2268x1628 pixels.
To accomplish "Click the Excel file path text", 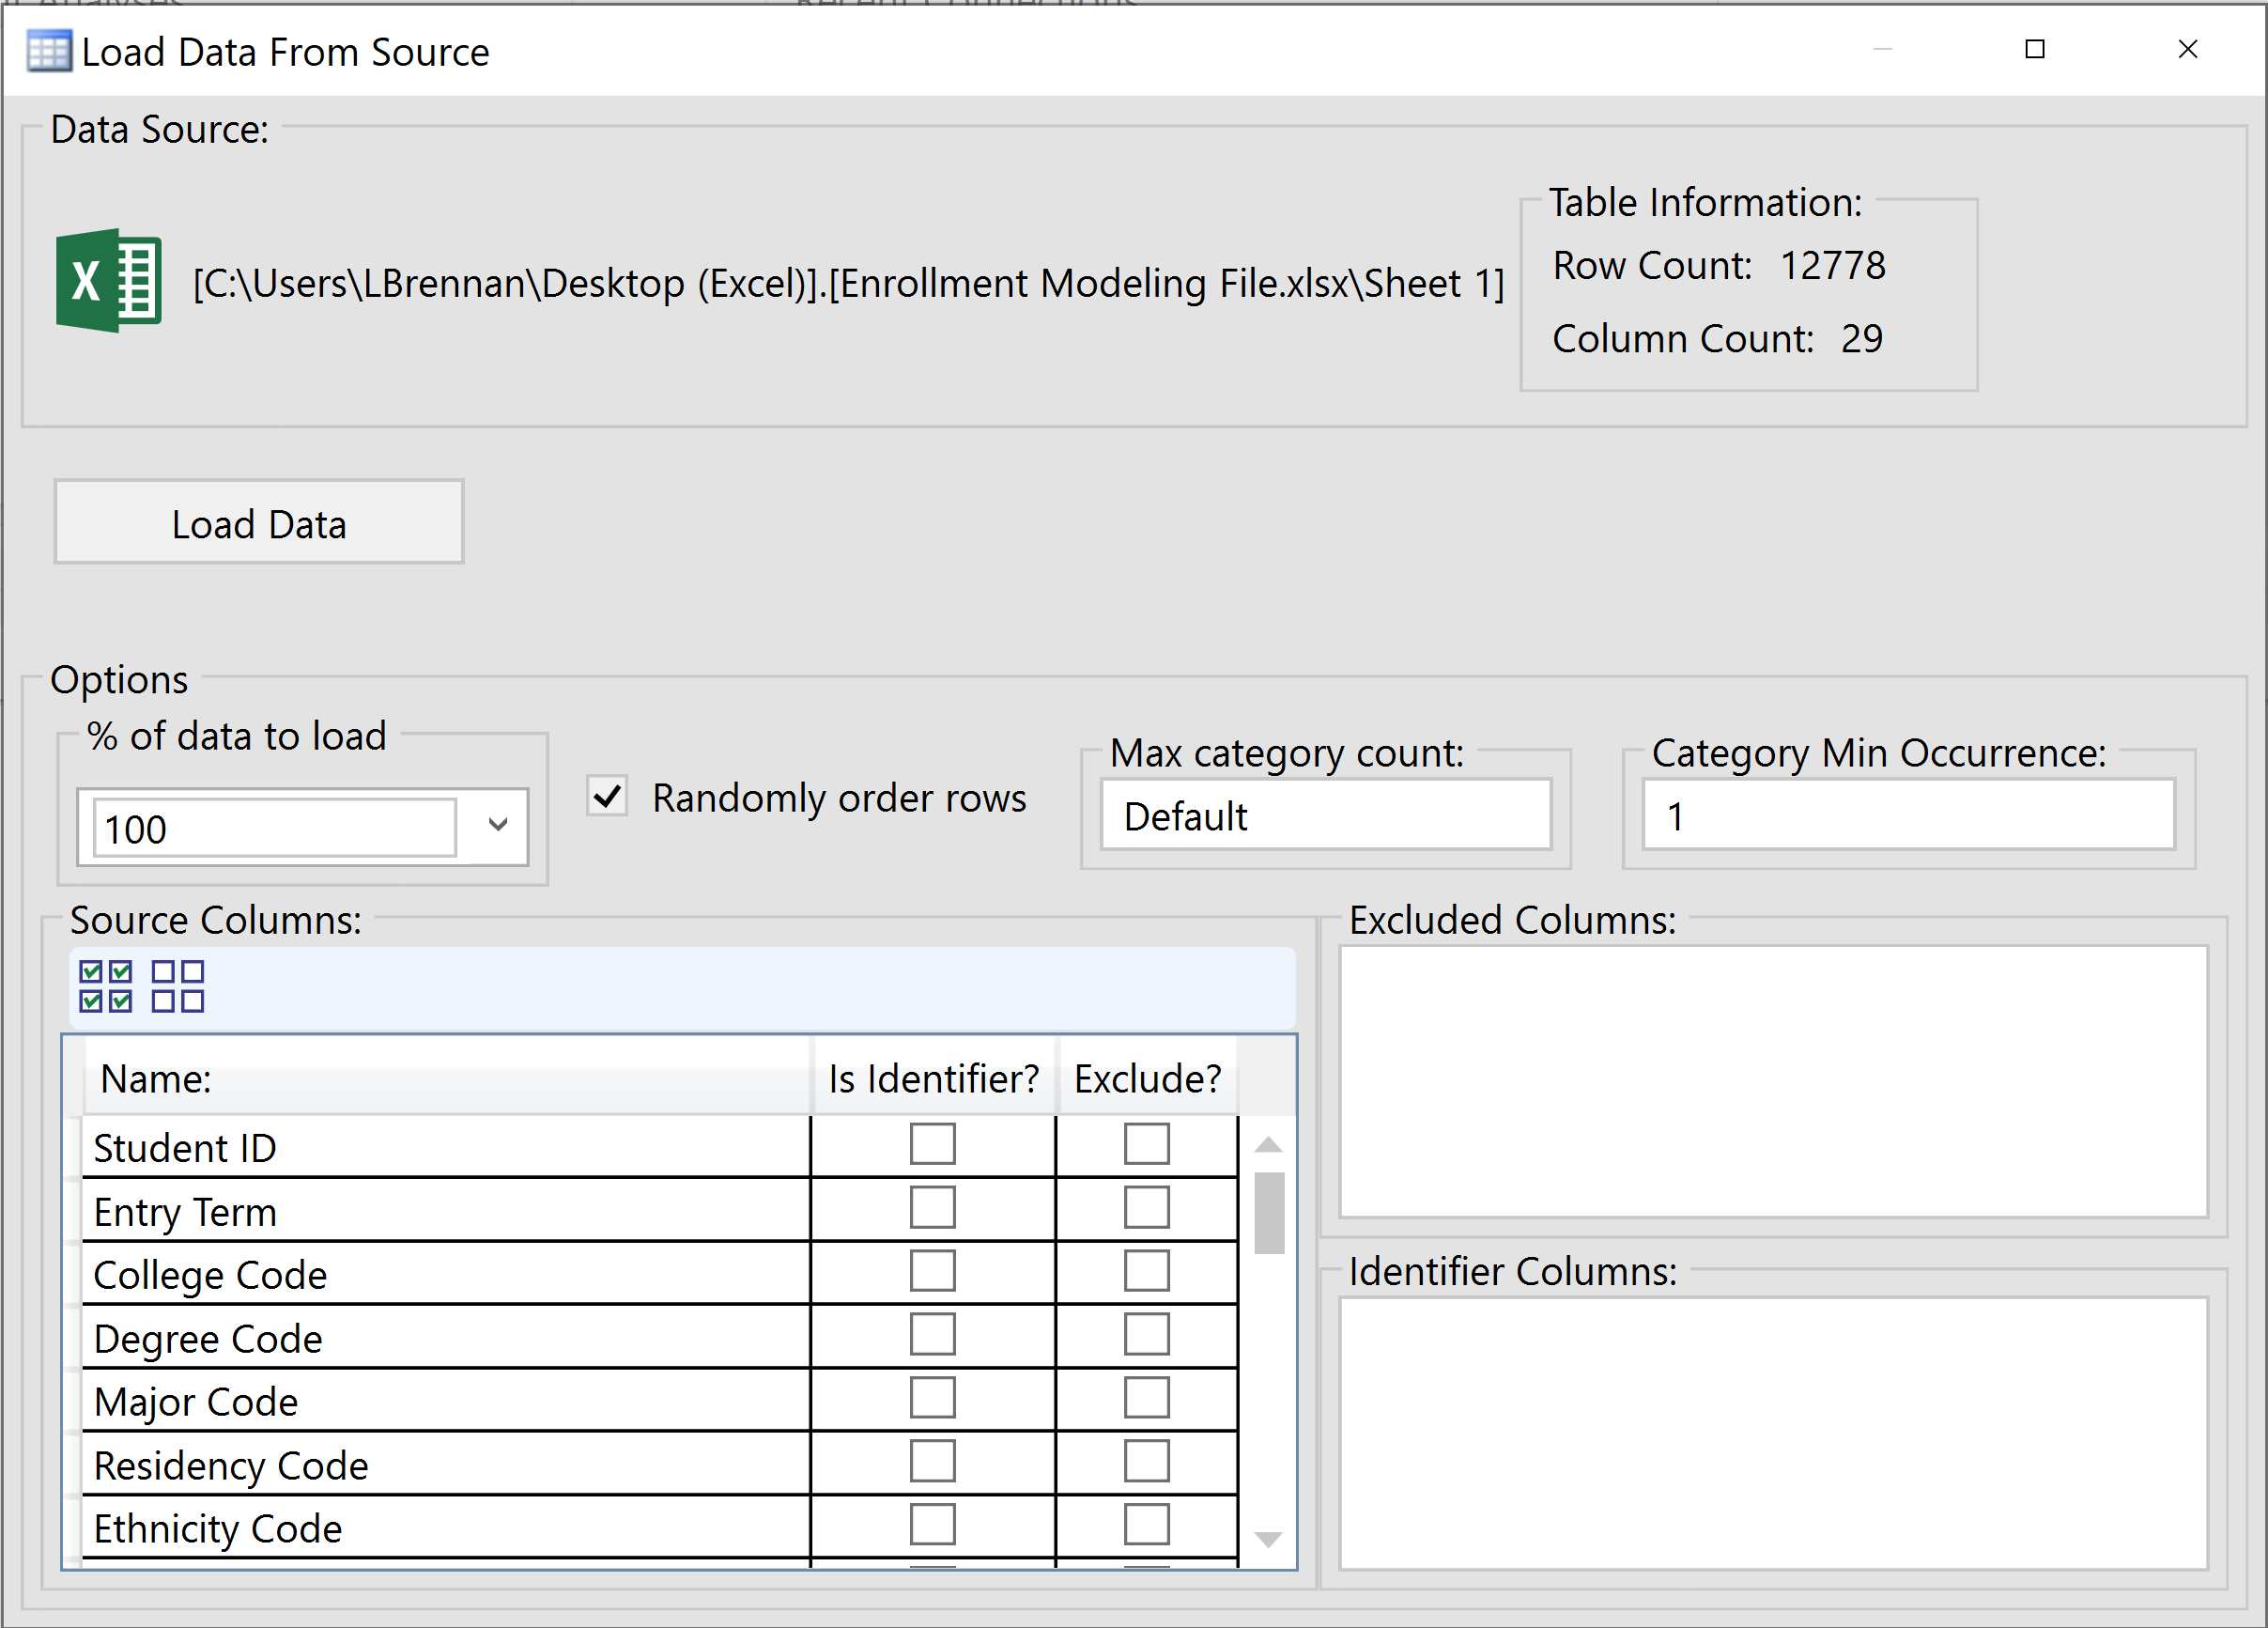I will (x=848, y=283).
